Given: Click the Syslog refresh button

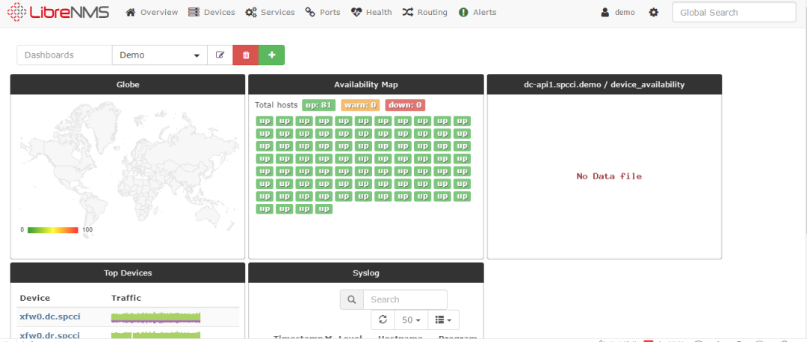Looking at the screenshot, I should click(383, 320).
